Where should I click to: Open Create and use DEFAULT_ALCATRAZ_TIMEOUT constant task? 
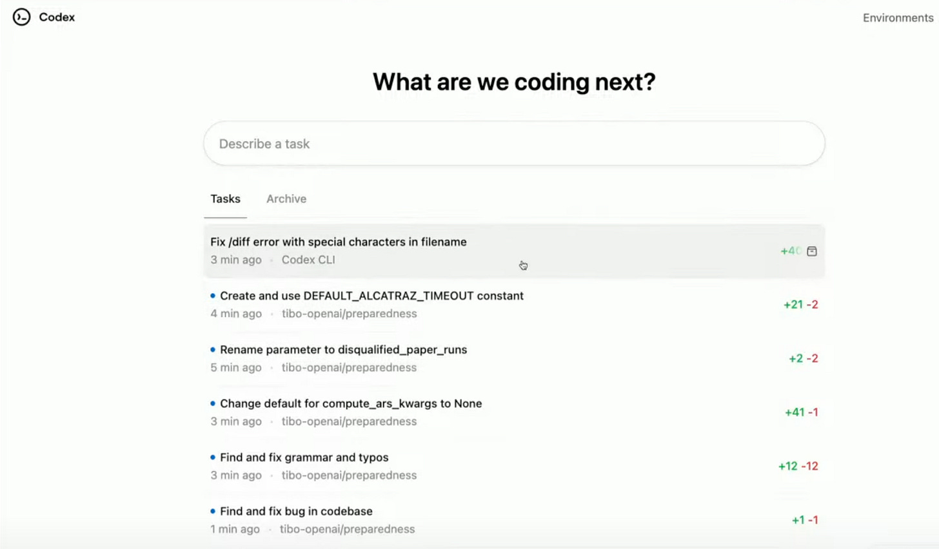click(514, 305)
